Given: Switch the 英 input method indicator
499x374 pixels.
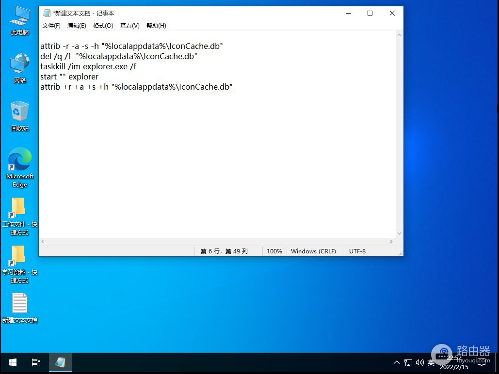Looking at the screenshot, I should click(431, 362).
